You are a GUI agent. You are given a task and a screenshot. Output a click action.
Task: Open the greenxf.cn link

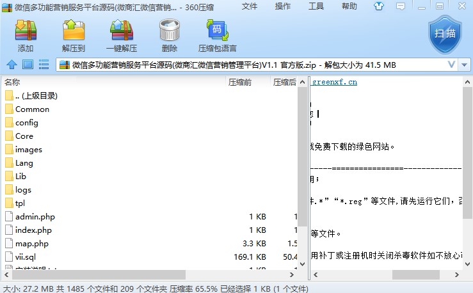tap(334, 82)
